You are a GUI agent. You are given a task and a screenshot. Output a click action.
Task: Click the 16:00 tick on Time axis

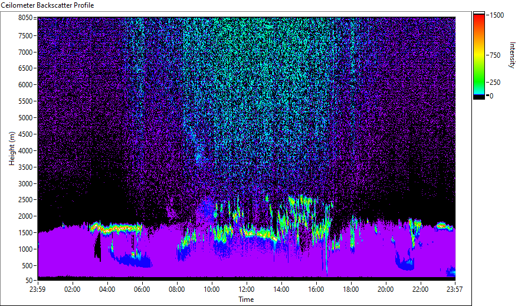point(316,289)
